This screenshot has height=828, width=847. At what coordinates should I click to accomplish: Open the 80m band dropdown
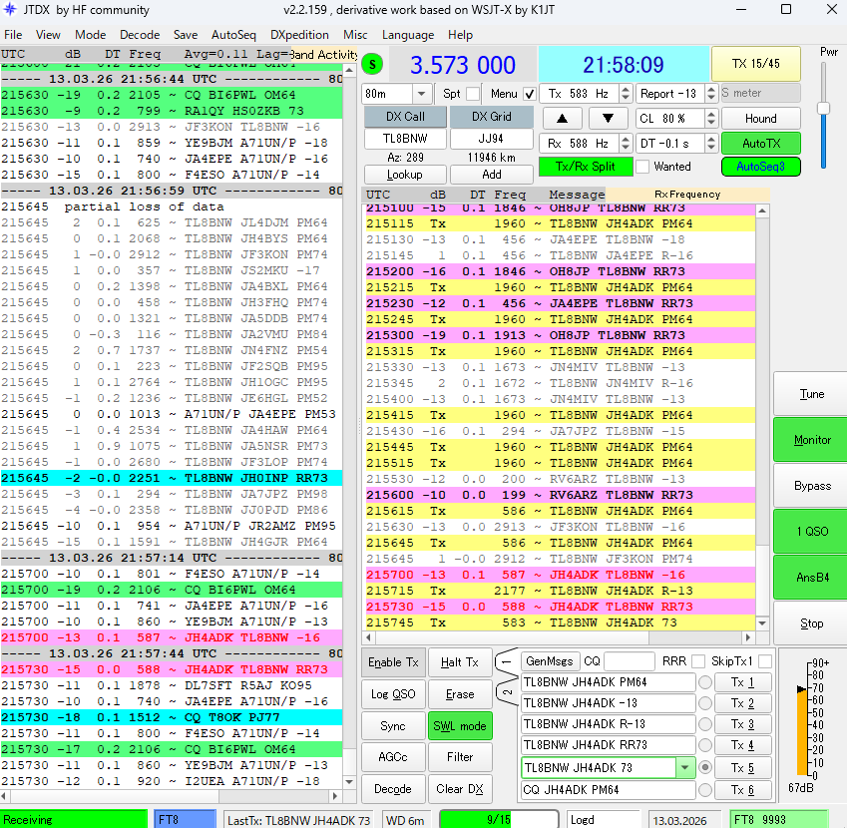tap(420, 93)
